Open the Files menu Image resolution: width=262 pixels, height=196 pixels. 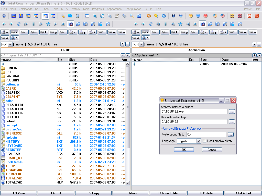(4, 9)
